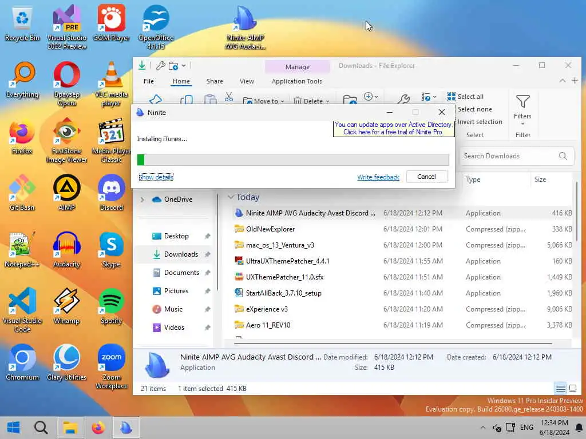
Task: Click Select none in the ribbon
Action: pyautogui.click(x=474, y=109)
